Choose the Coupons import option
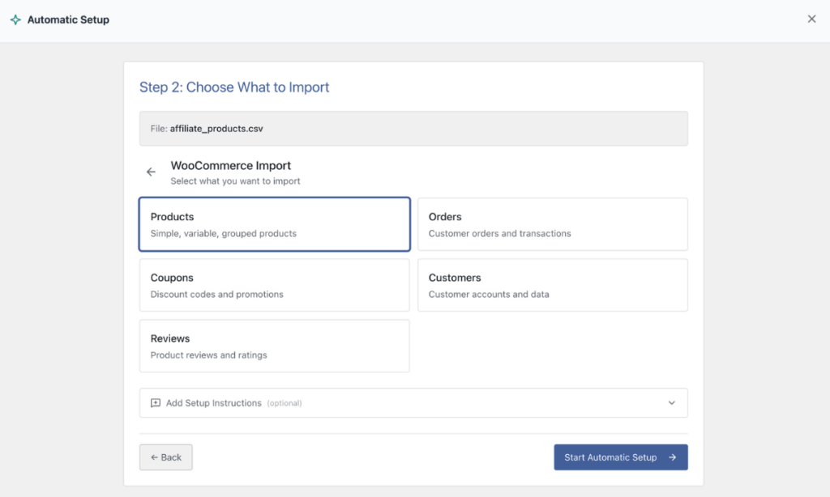830x497 pixels. (x=274, y=285)
